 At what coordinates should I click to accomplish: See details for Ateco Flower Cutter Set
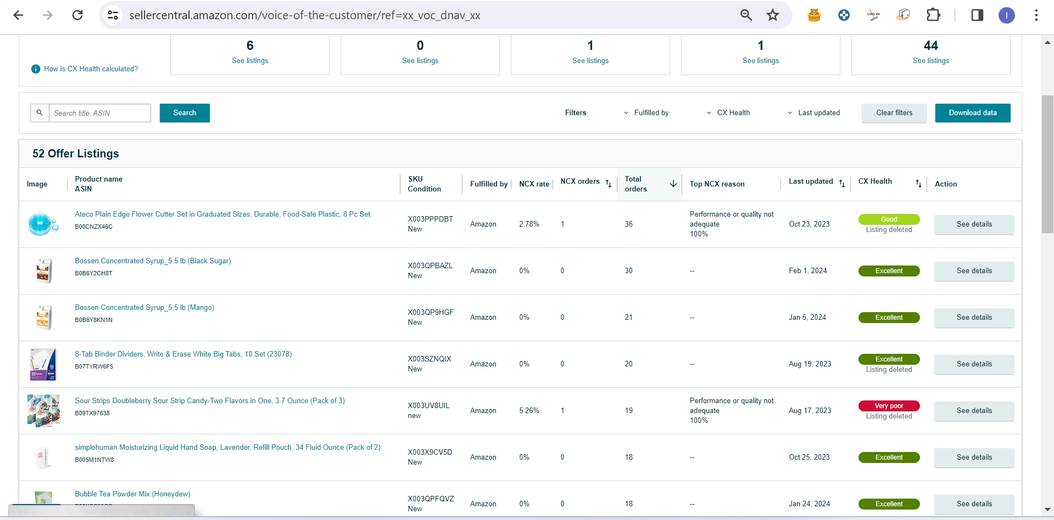[974, 224]
